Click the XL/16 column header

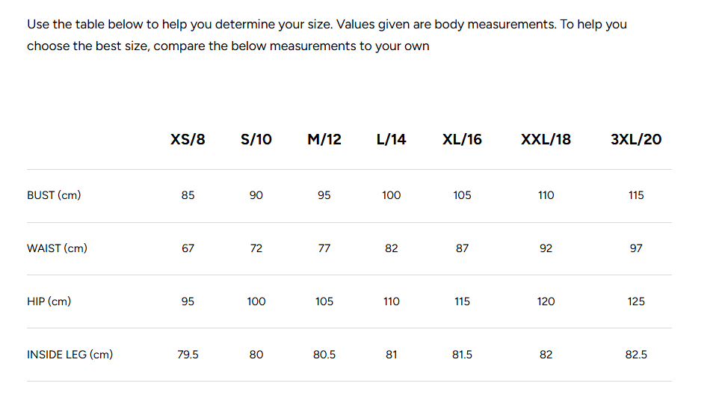coord(463,139)
